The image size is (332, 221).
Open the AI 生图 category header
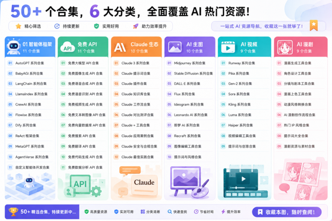click(190, 47)
